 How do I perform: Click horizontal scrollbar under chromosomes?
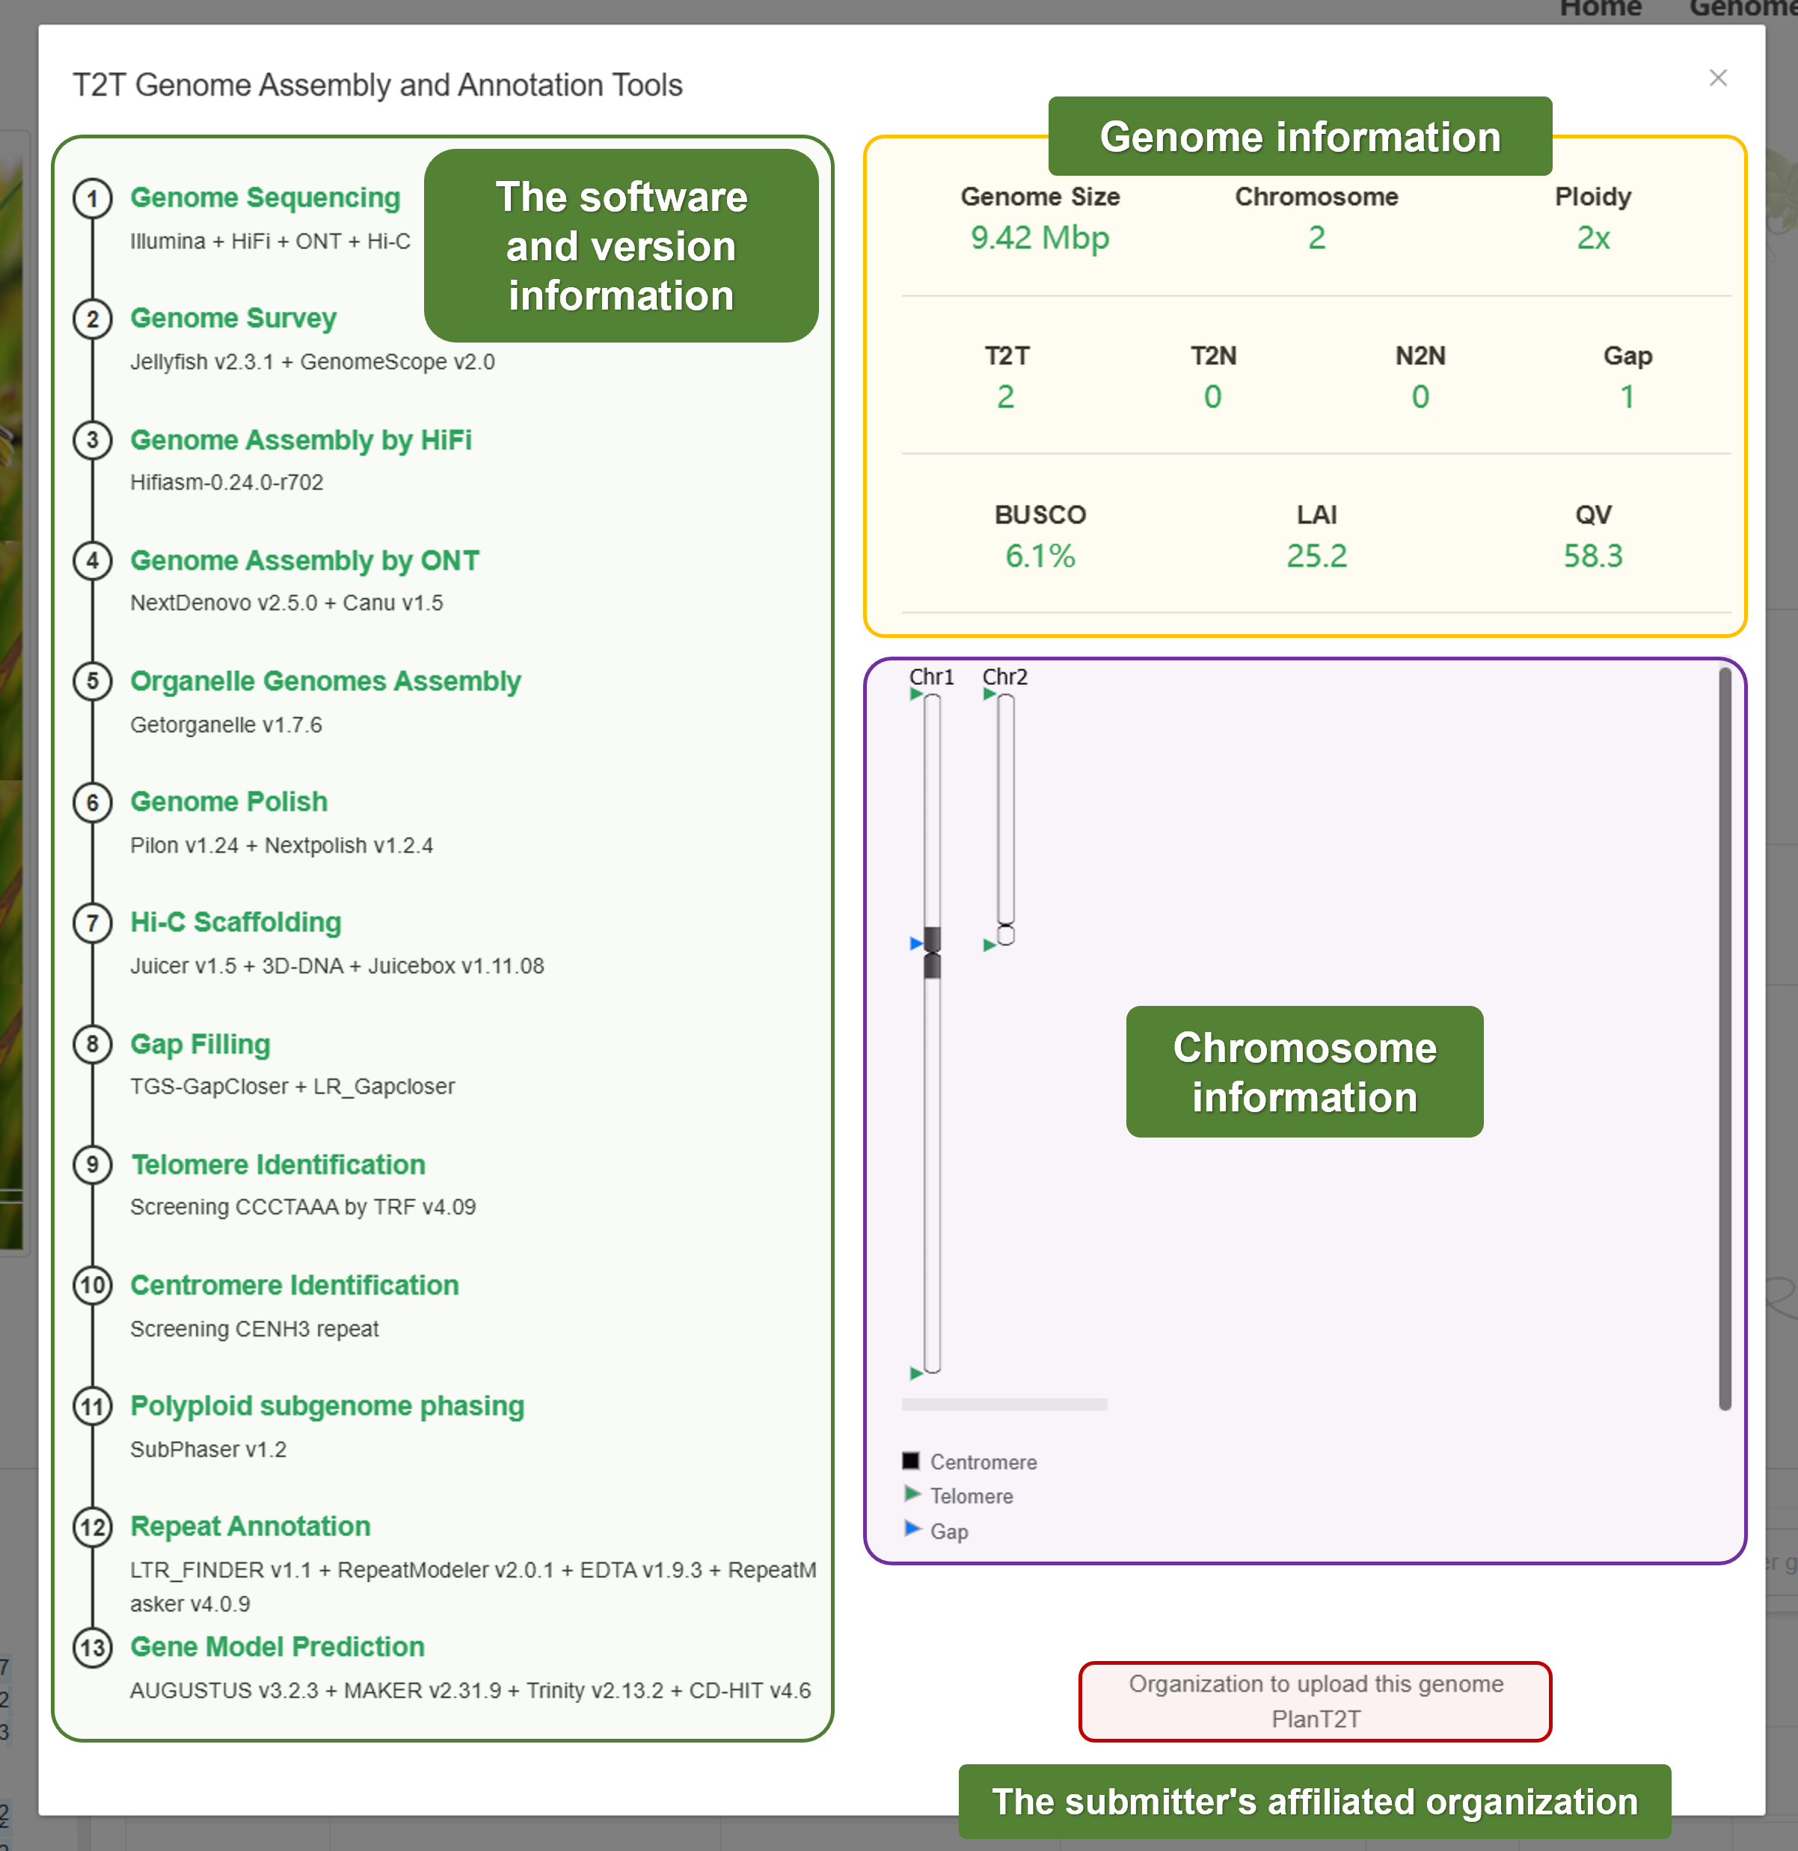coord(1004,1405)
